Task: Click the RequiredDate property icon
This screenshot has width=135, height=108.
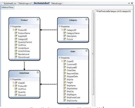Action: (64, 73)
